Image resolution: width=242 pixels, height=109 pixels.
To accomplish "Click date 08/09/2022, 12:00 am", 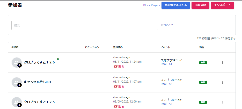I will click(x=127, y=101).
